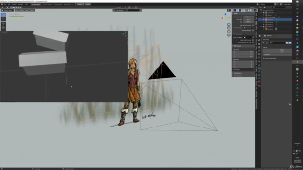
Task: Open the Edit menu
Action: 9,4
